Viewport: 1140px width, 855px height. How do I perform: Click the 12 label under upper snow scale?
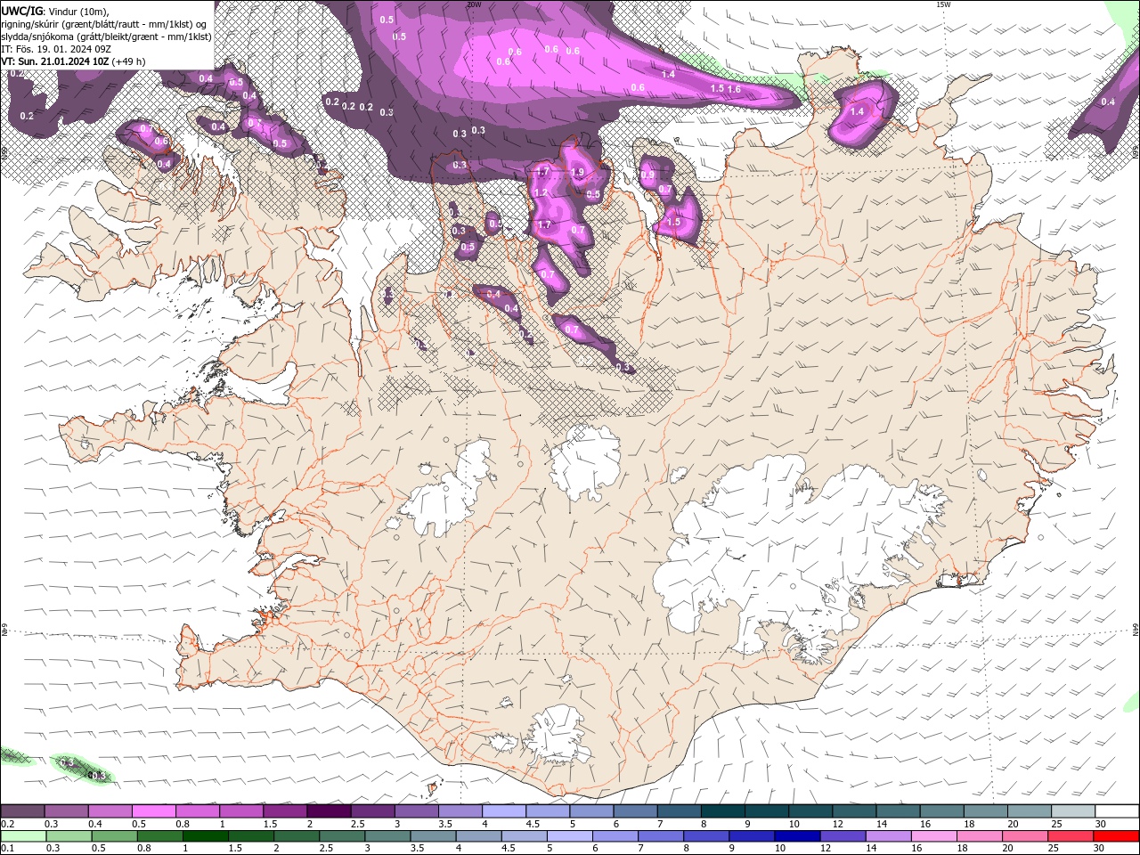838,824
